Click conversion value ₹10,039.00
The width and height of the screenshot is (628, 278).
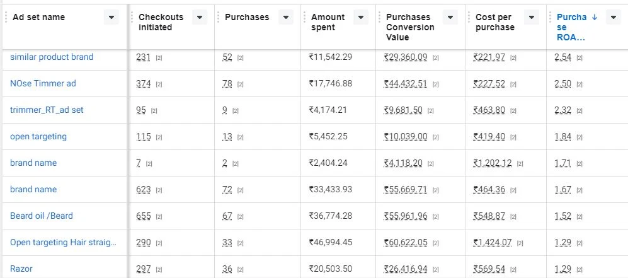point(405,137)
